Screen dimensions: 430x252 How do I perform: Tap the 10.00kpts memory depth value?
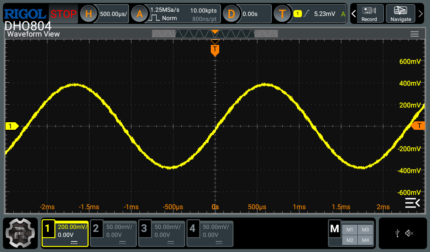coord(204,10)
